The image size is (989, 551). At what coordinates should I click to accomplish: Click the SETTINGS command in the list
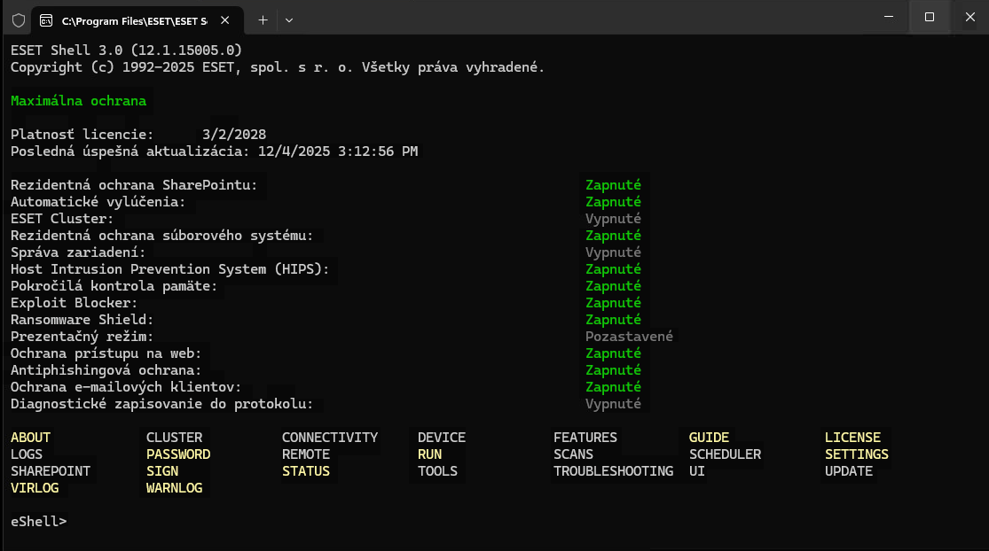(856, 454)
